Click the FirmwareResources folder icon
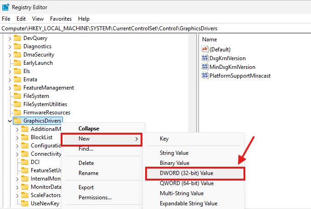This screenshot has height=209, width=311. pyautogui.click(x=17, y=113)
